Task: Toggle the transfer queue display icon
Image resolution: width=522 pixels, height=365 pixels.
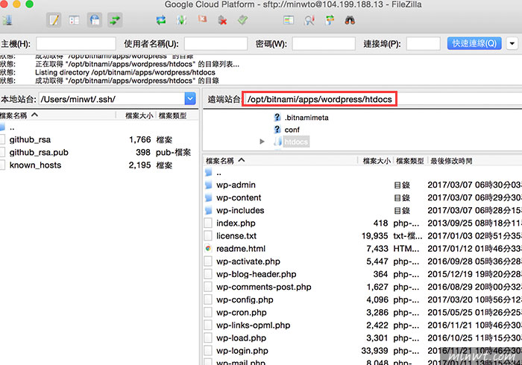Action: [x=115, y=20]
